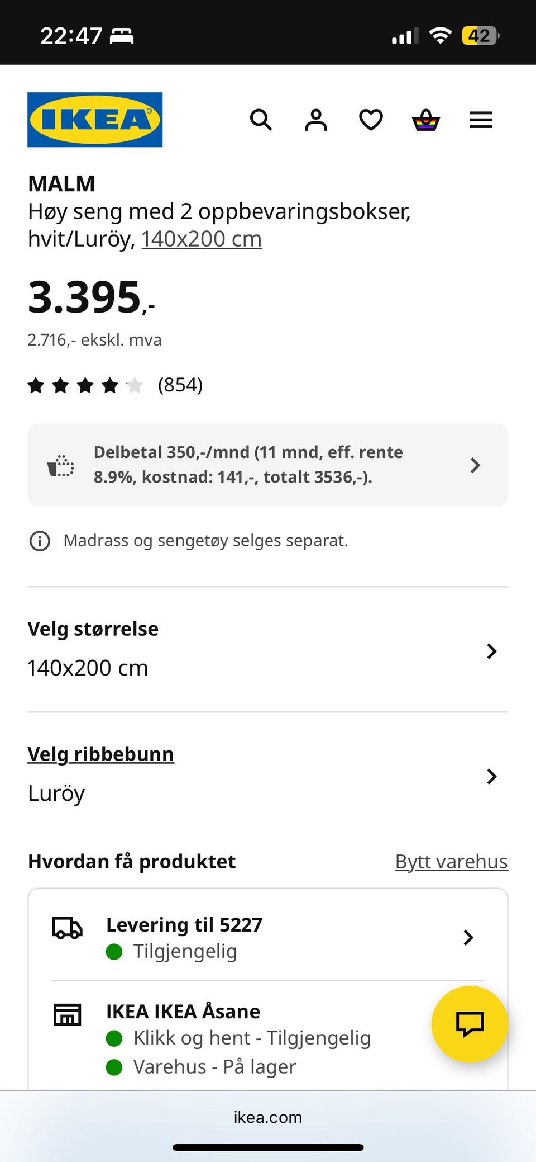The width and height of the screenshot is (536, 1162).
Task: Expand Levering til 5227 chevron
Action: (x=468, y=938)
